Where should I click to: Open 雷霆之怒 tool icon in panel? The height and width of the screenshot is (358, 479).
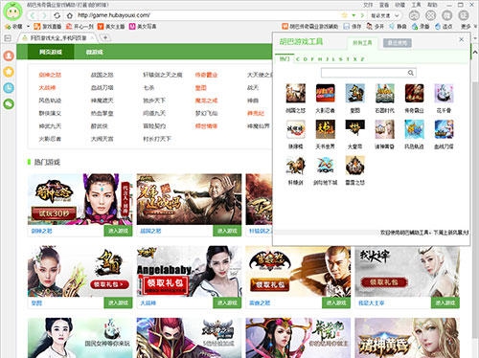(354, 166)
